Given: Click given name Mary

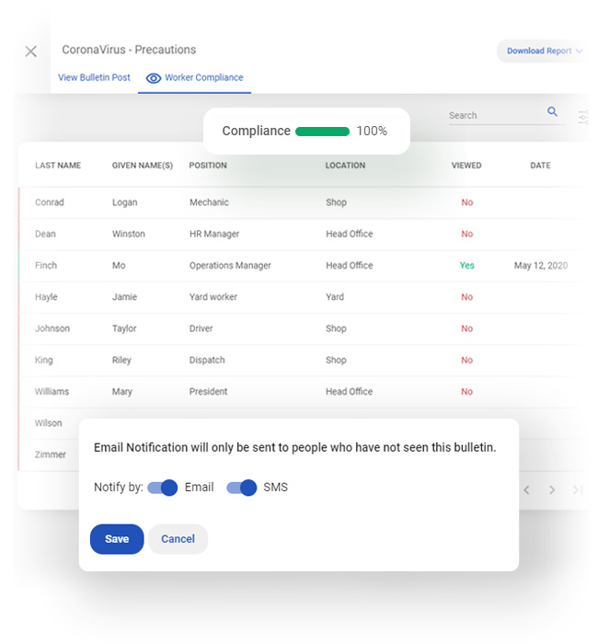Looking at the screenshot, I should click(x=122, y=392).
